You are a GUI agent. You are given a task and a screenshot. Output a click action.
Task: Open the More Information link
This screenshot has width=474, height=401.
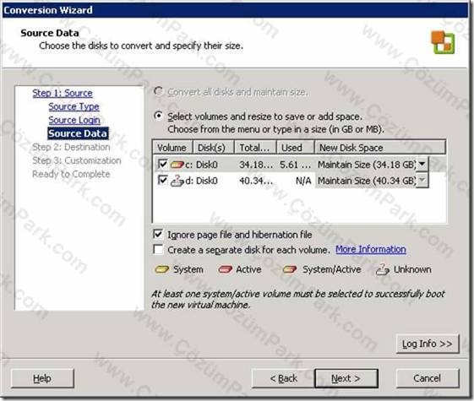[371, 249]
